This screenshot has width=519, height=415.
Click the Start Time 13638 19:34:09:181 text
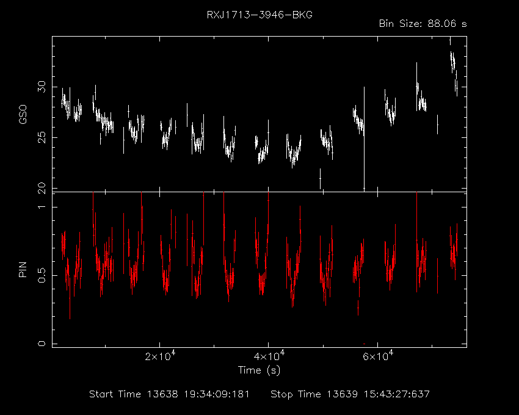tap(169, 394)
